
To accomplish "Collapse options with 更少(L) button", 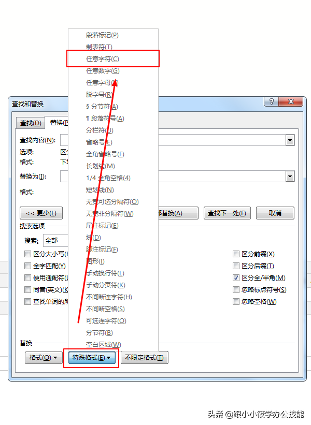I will (x=41, y=213).
